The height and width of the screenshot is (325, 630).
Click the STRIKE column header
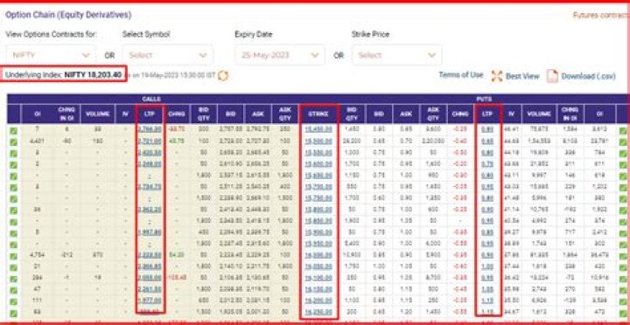318,114
